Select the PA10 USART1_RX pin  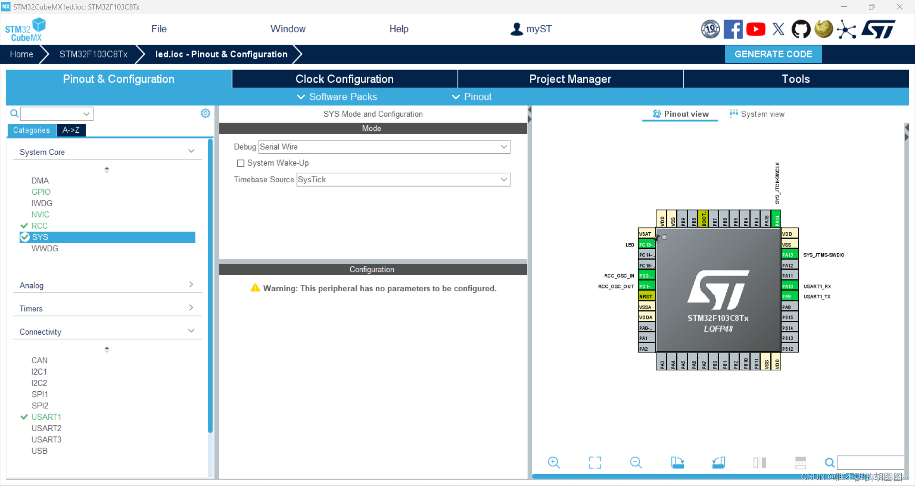790,286
